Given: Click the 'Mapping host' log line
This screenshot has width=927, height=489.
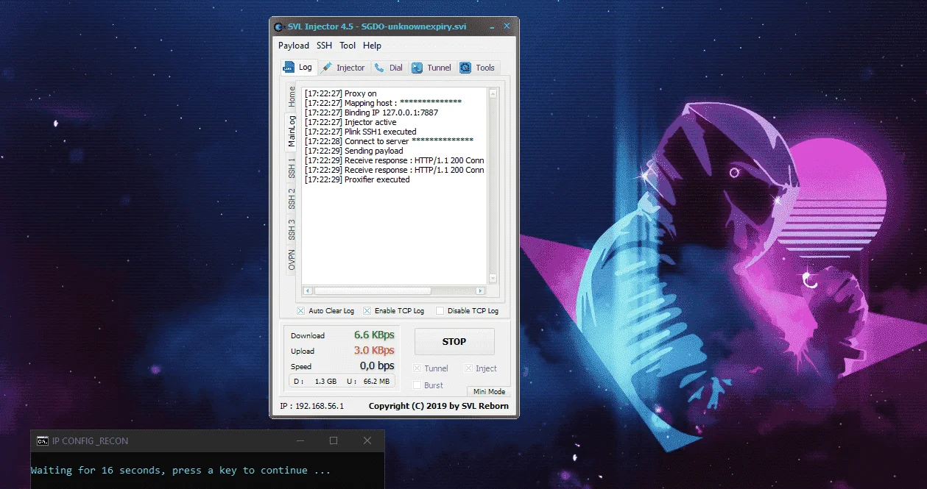Looking at the screenshot, I should tap(383, 103).
